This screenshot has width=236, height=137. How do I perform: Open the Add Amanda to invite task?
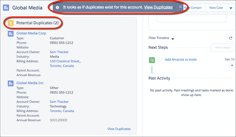[181, 60]
